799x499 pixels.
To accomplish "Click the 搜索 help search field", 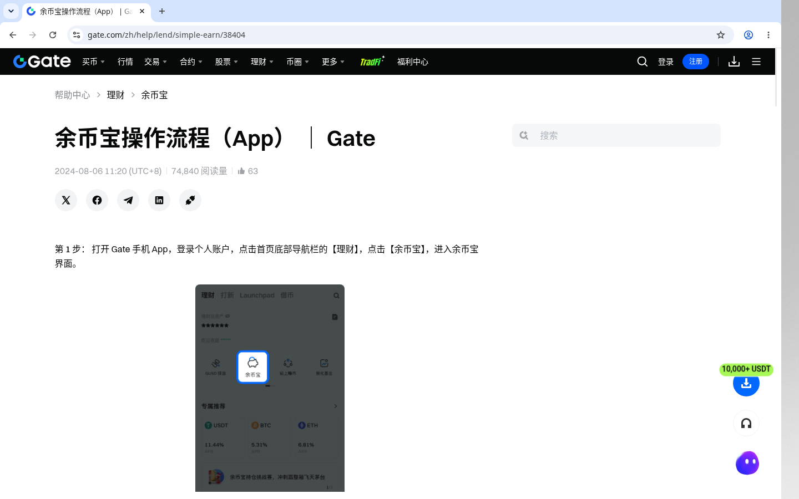I will tap(616, 135).
